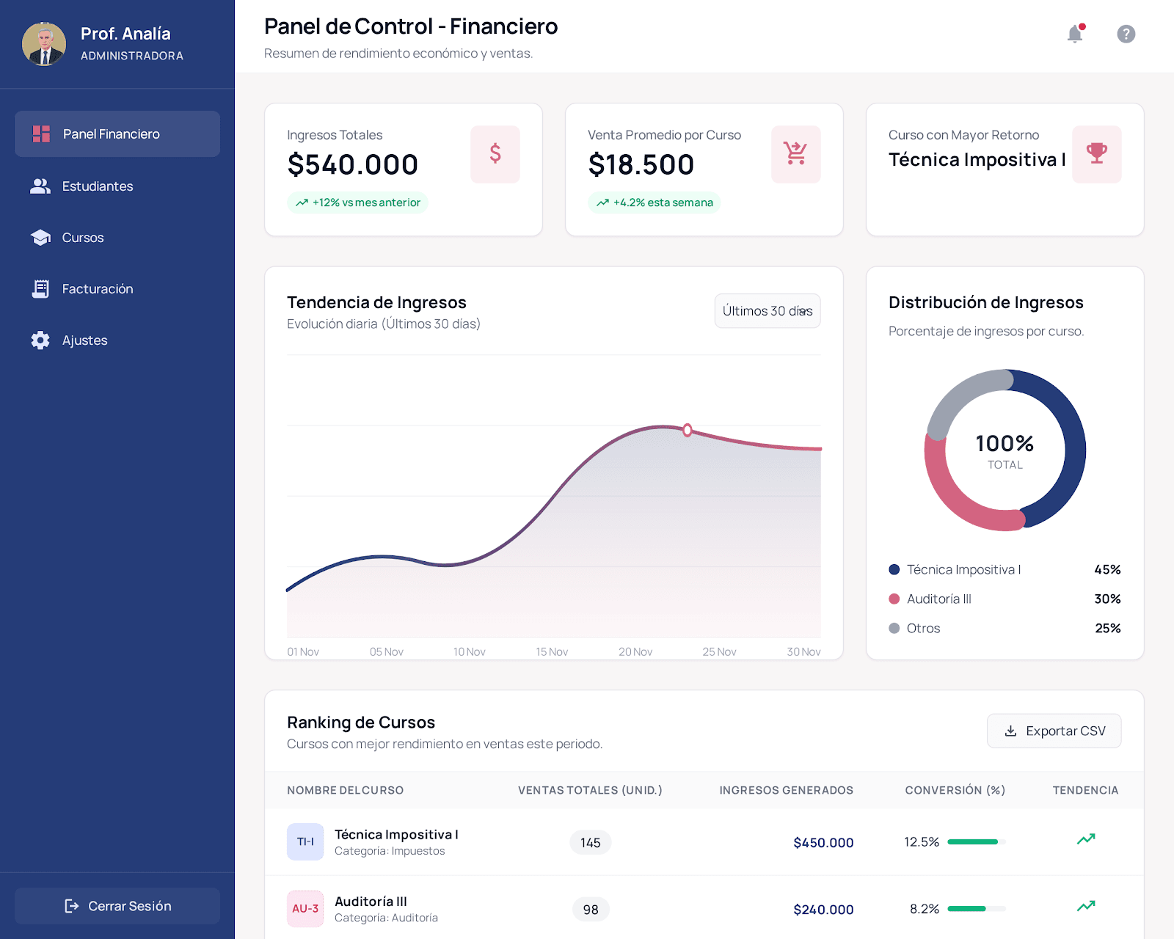Click the highlighted data point on the income trend line
1174x939 pixels.
click(x=688, y=430)
